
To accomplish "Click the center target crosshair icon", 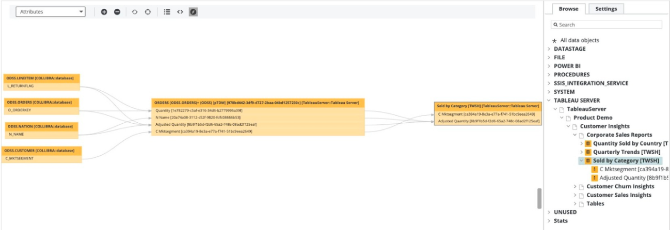I will click(x=148, y=12).
